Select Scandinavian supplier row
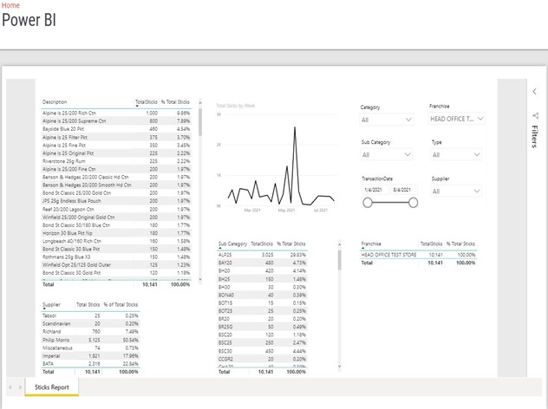 tap(90, 323)
